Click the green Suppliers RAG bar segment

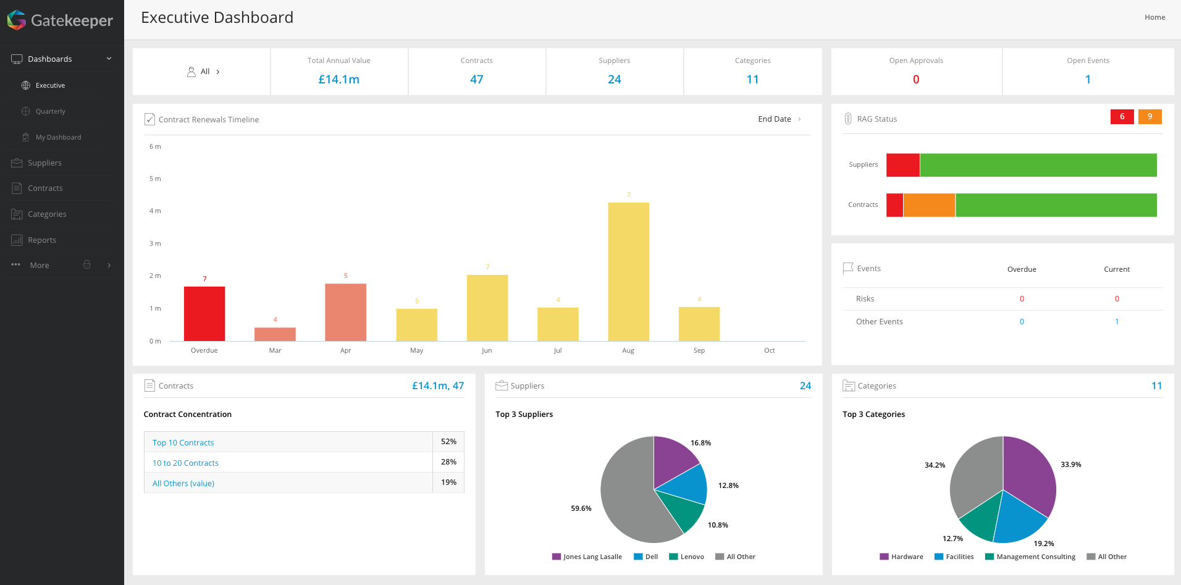point(1038,165)
